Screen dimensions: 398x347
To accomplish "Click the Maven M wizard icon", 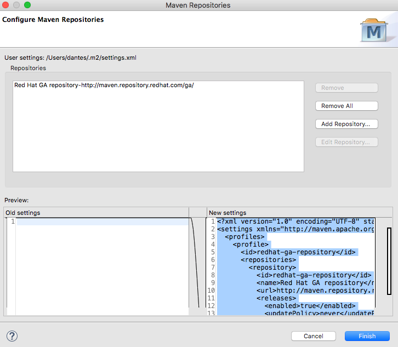I will click(x=374, y=30).
